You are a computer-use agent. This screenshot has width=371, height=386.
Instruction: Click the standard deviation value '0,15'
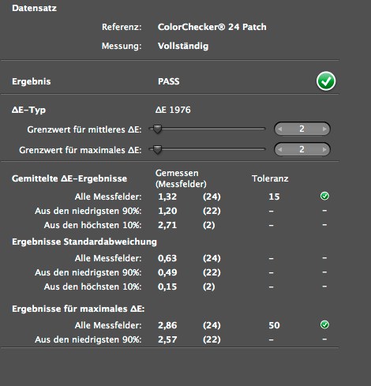tap(167, 287)
